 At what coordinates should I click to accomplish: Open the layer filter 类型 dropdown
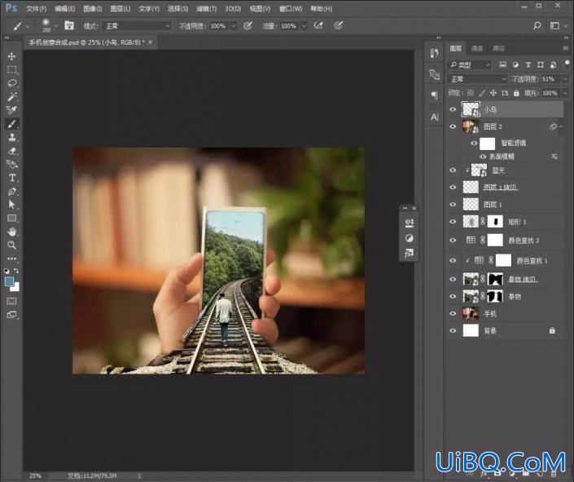(x=469, y=65)
